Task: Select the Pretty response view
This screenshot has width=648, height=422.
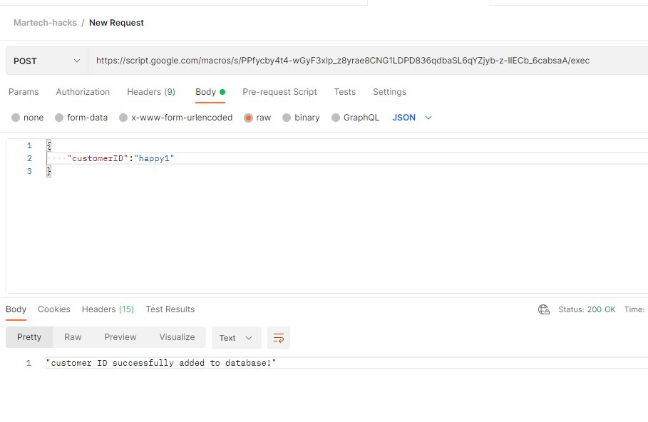Action: click(x=29, y=337)
